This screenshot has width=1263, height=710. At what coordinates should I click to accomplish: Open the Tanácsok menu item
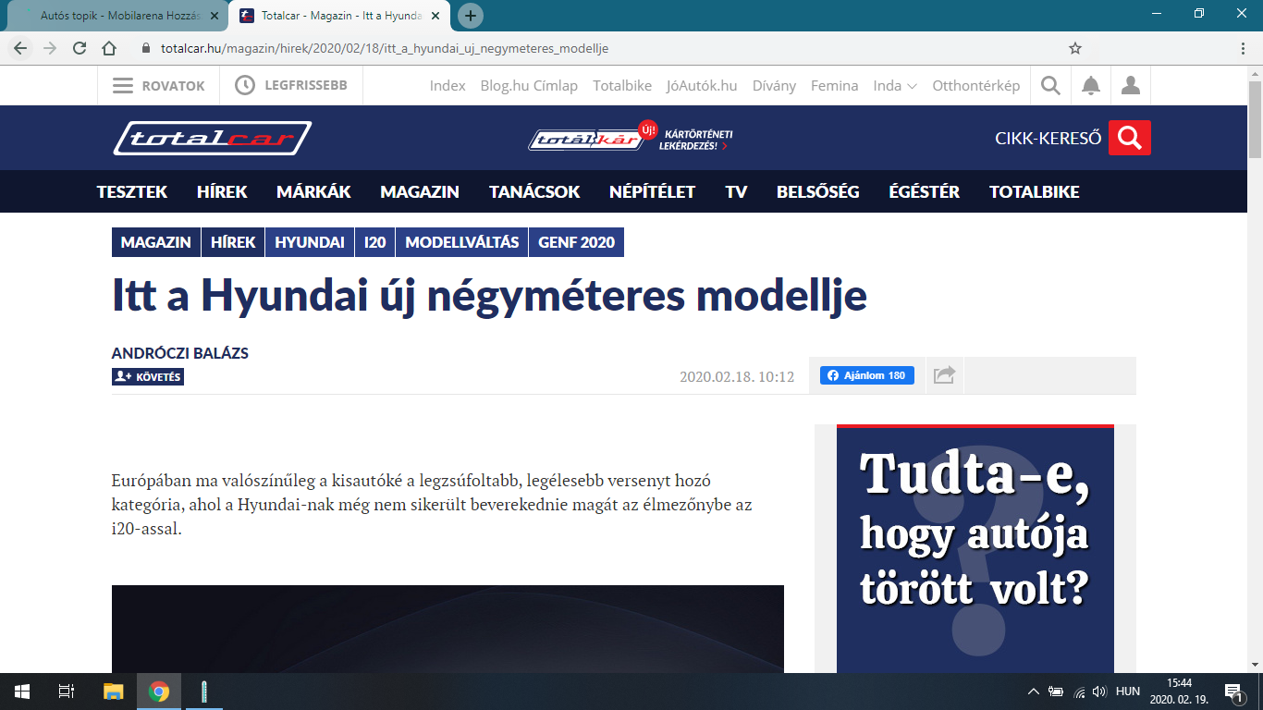(x=534, y=192)
